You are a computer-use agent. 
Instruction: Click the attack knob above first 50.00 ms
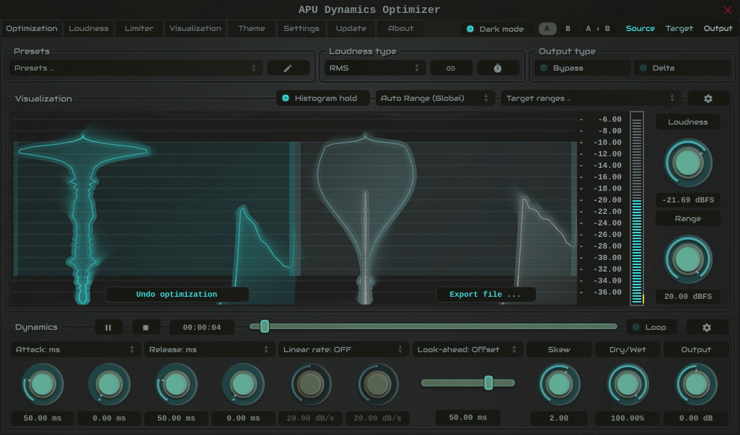coord(43,385)
